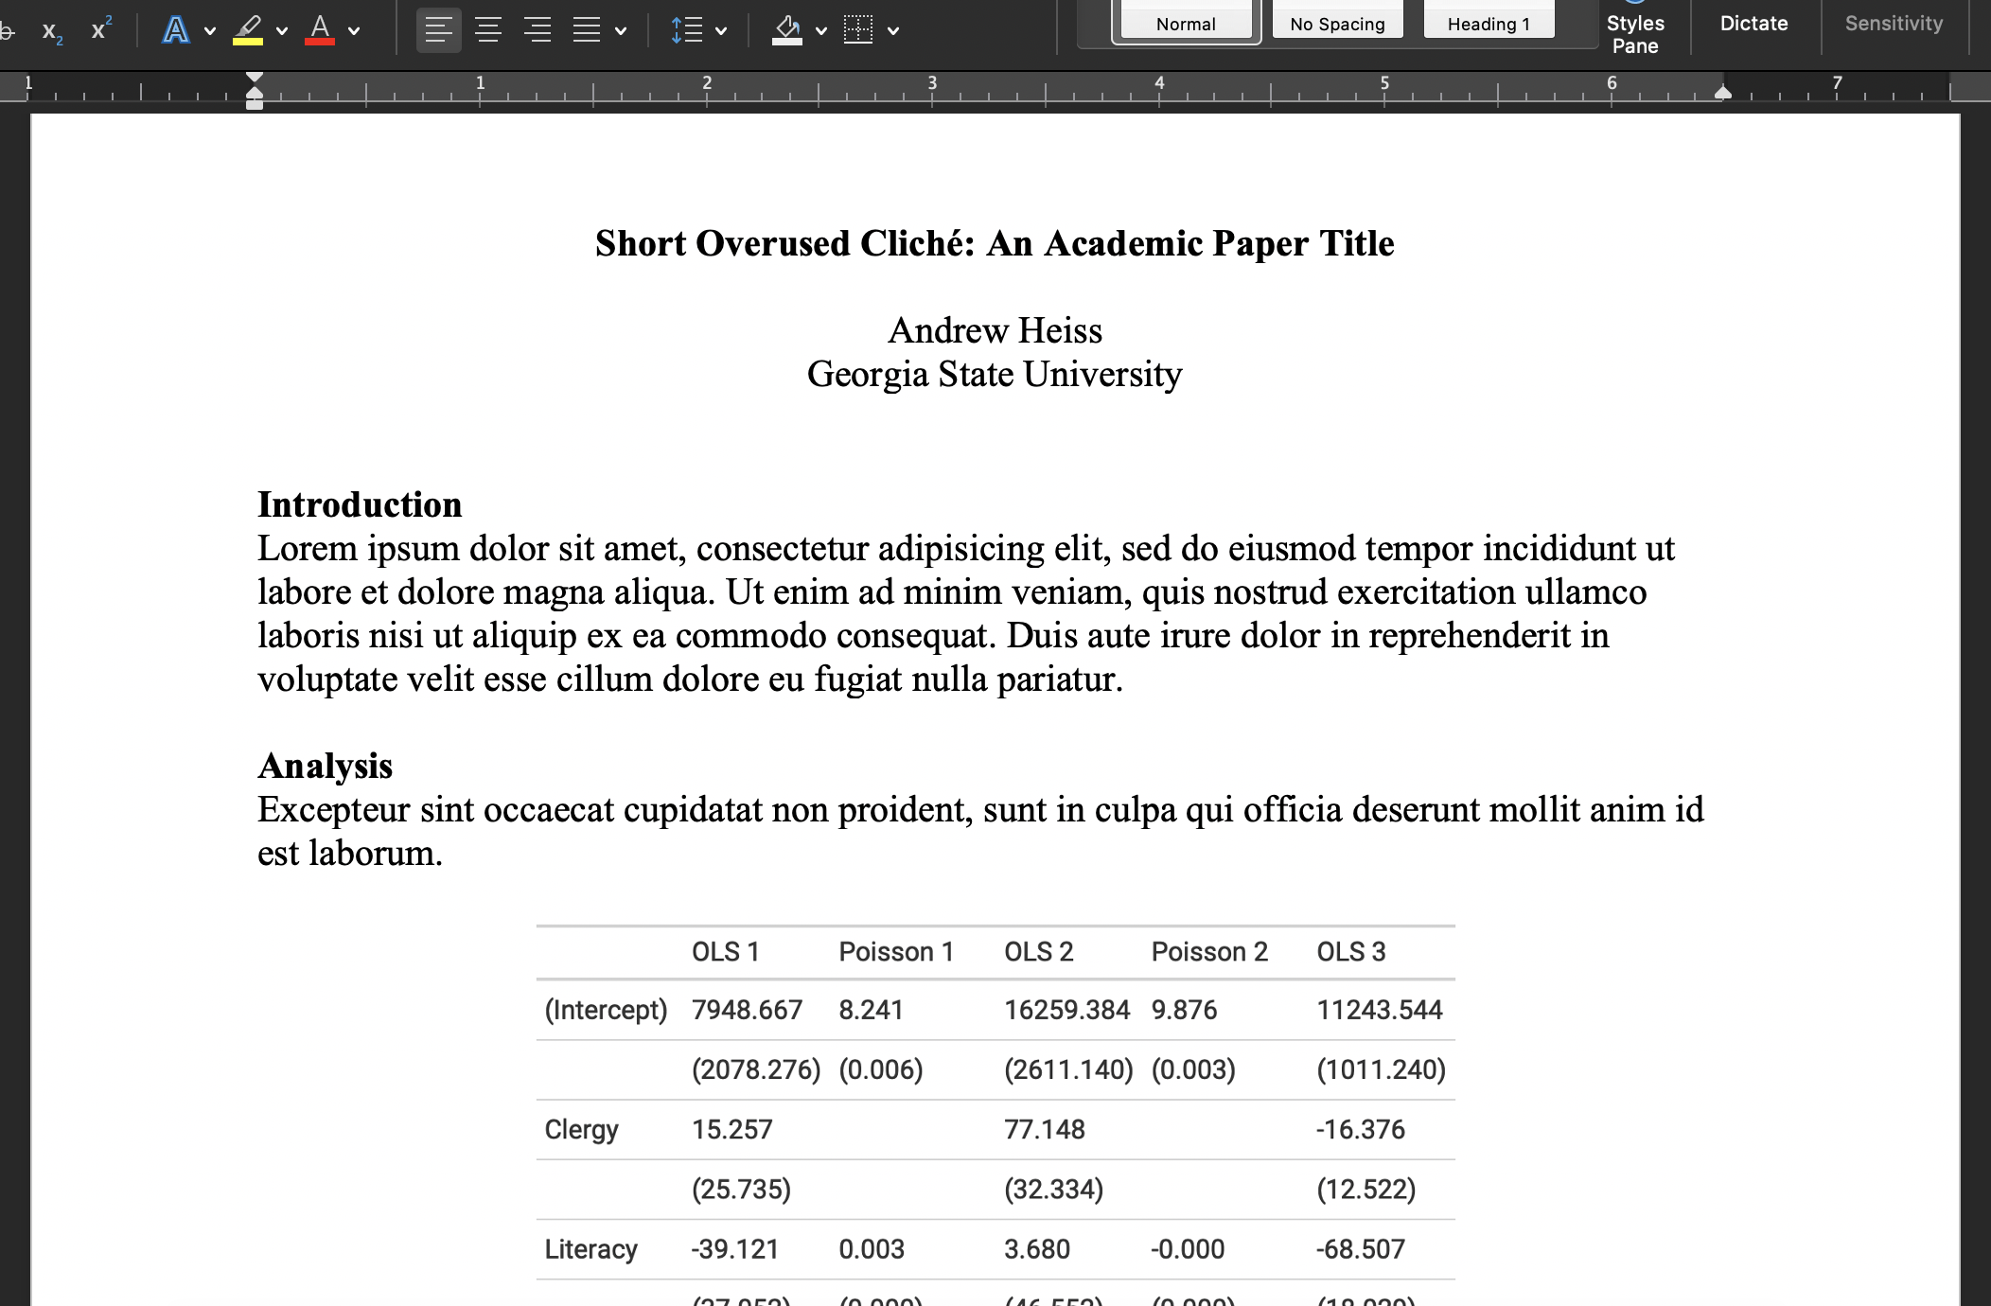The image size is (1991, 1306).
Task: Apply the Heading 1 style
Action: click(1489, 23)
